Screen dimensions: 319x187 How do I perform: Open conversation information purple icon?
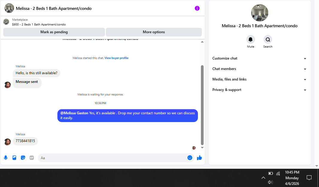197,8
